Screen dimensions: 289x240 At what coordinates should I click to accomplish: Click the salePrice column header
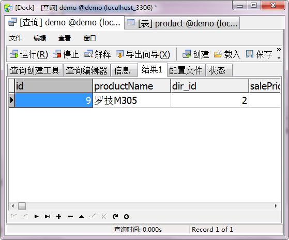click(265, 86)
